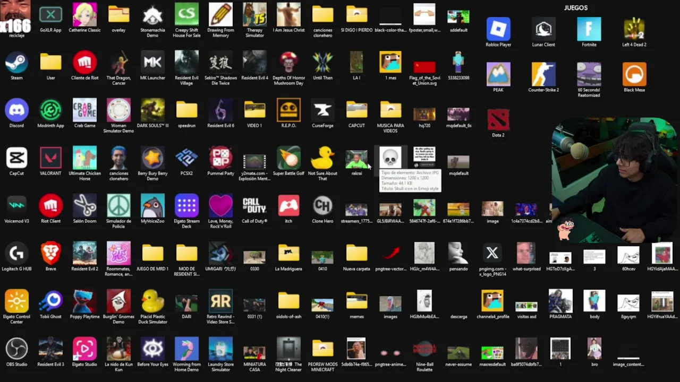Open Nine-Ball Roulette icon

pyautogui.click(x=424, y=349)
